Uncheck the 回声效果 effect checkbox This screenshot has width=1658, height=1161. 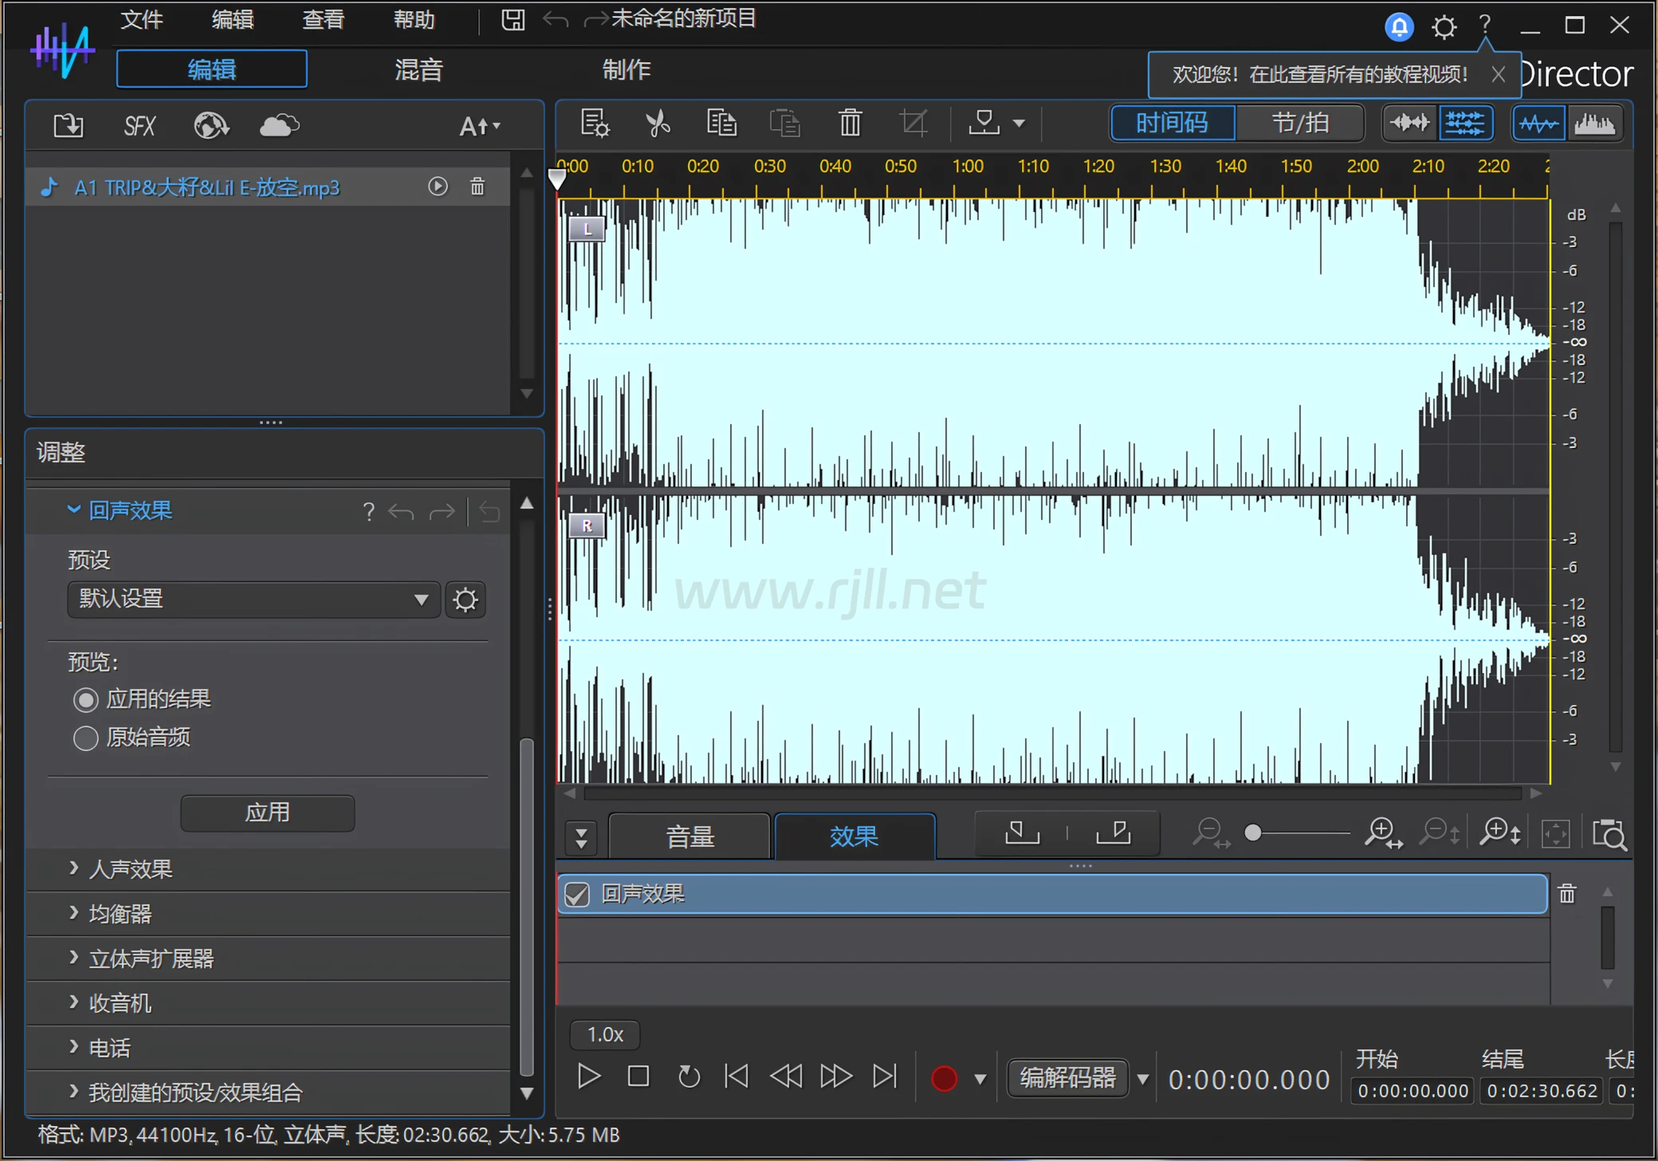pos(577,895)
